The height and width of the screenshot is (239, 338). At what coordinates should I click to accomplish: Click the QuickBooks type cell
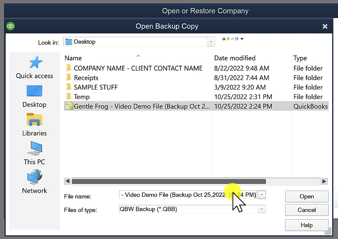pyautogui.click(x=311, y=106)
